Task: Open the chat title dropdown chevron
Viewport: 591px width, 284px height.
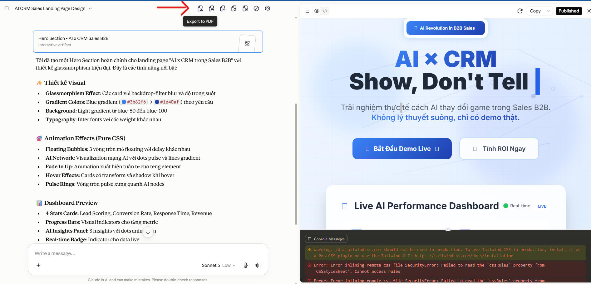Action: point(91,8)
